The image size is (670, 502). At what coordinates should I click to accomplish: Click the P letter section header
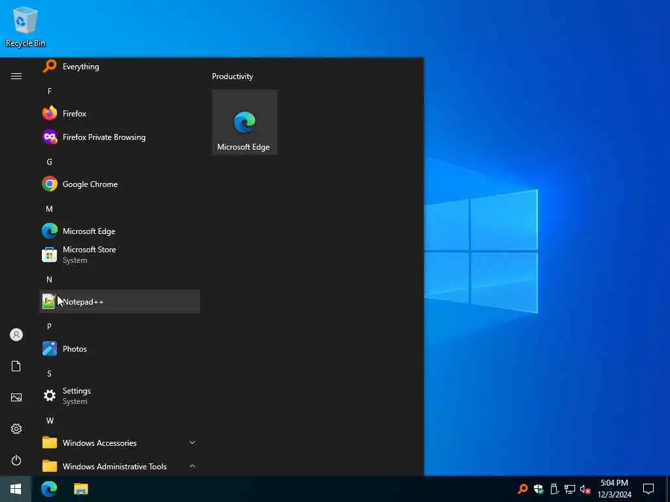tap(50, 326)
